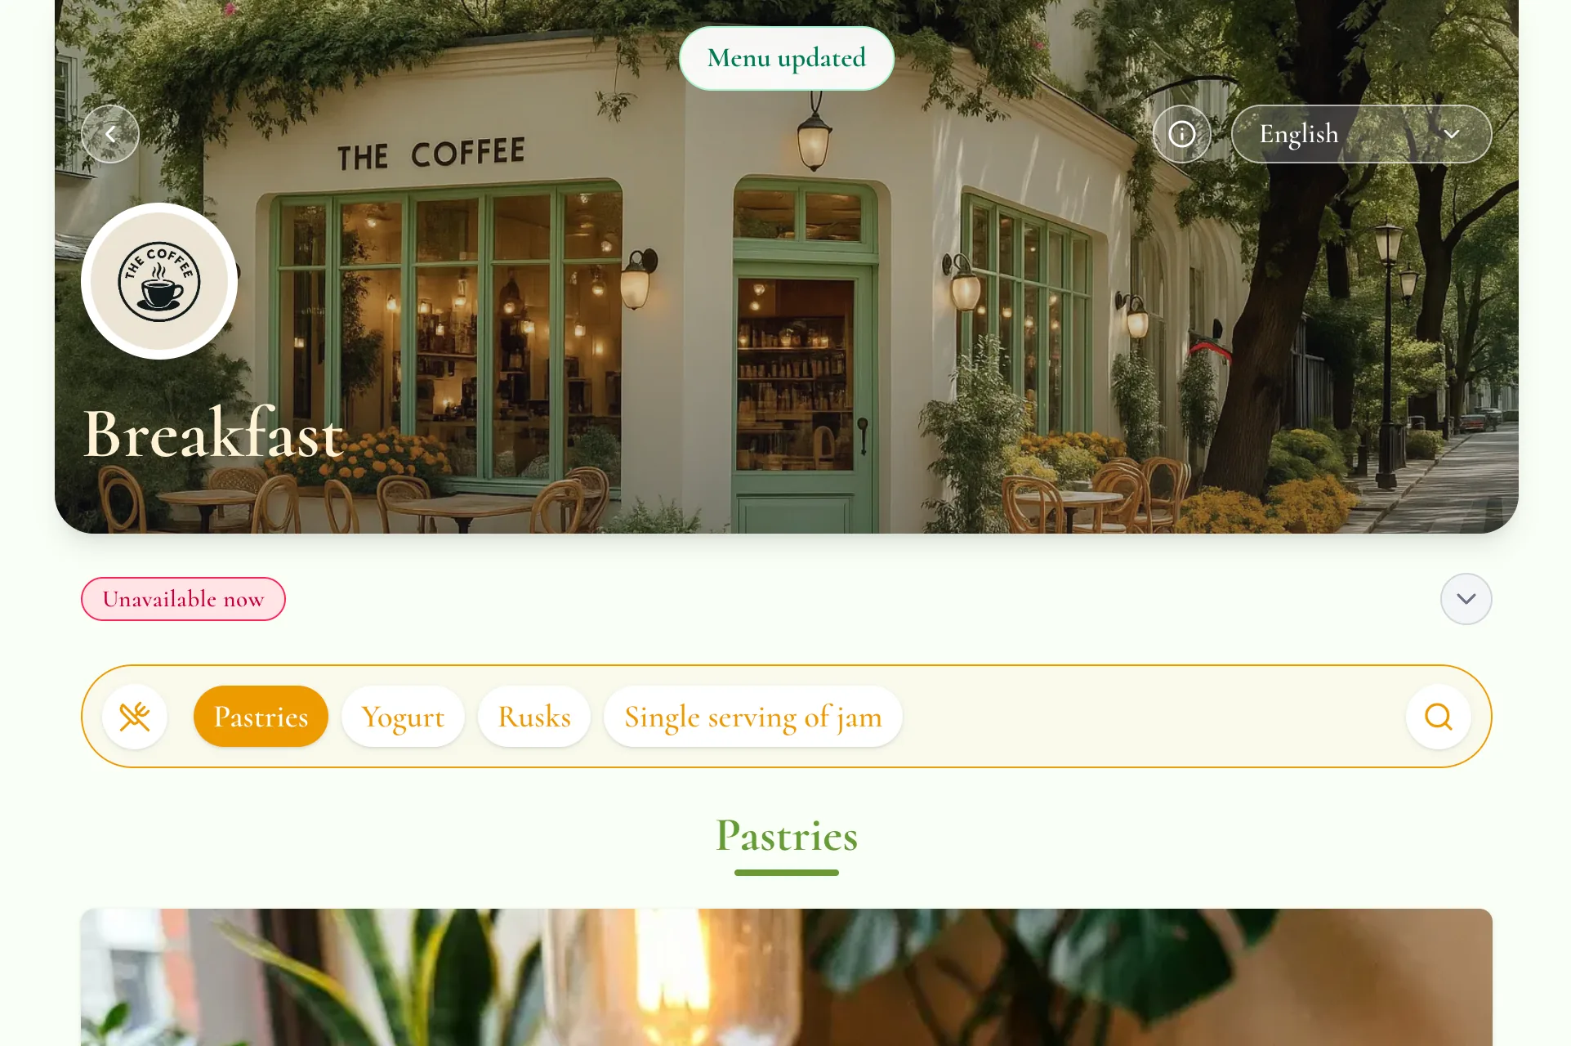
Task: Open the restaurant info icon
Action: pyautogui.click(x=1182, y=134)
